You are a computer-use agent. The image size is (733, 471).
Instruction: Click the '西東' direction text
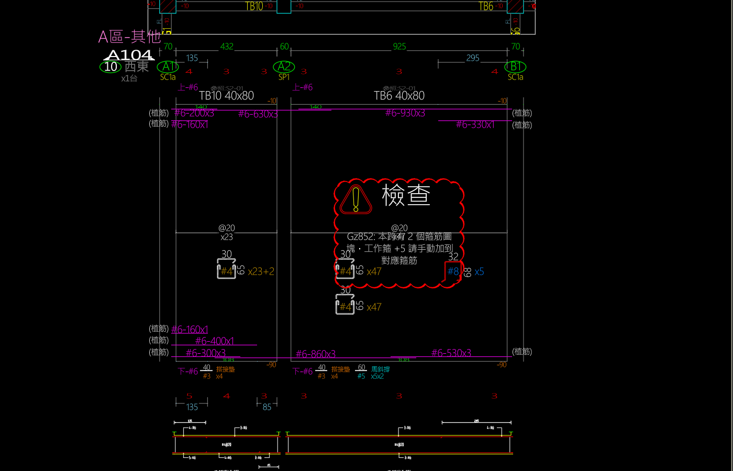pyautogui.click(x=137, y=66)
